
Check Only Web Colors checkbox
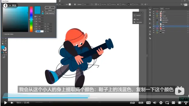pos(3,34)
